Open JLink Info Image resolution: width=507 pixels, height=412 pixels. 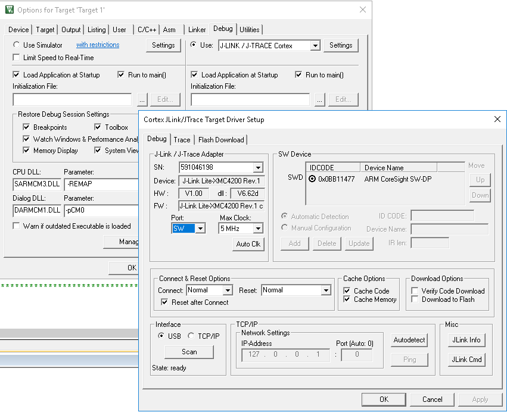466,340
